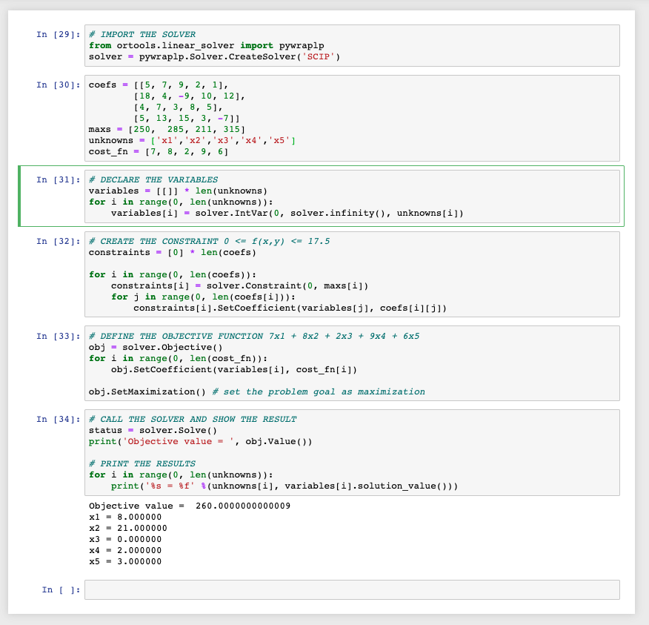Click the maxs = [250, 285, 211, 315] line
The image size is (649, 625).
coord(167,129)
